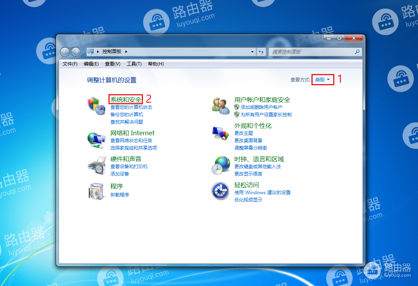Click the Appearance and Personalization monitor icon

221,133
